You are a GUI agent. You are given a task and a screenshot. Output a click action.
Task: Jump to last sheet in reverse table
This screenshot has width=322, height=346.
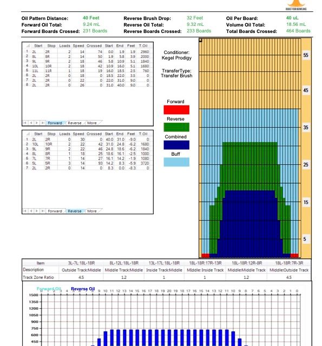click(x=43, y=211)
